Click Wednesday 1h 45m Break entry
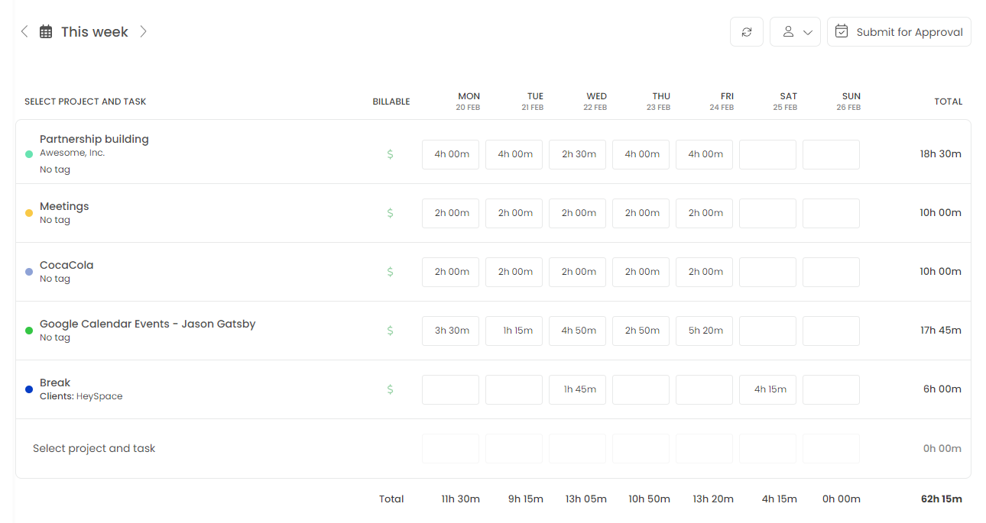Viewport: 986px width, 523px height. click(x=578, y=389)
